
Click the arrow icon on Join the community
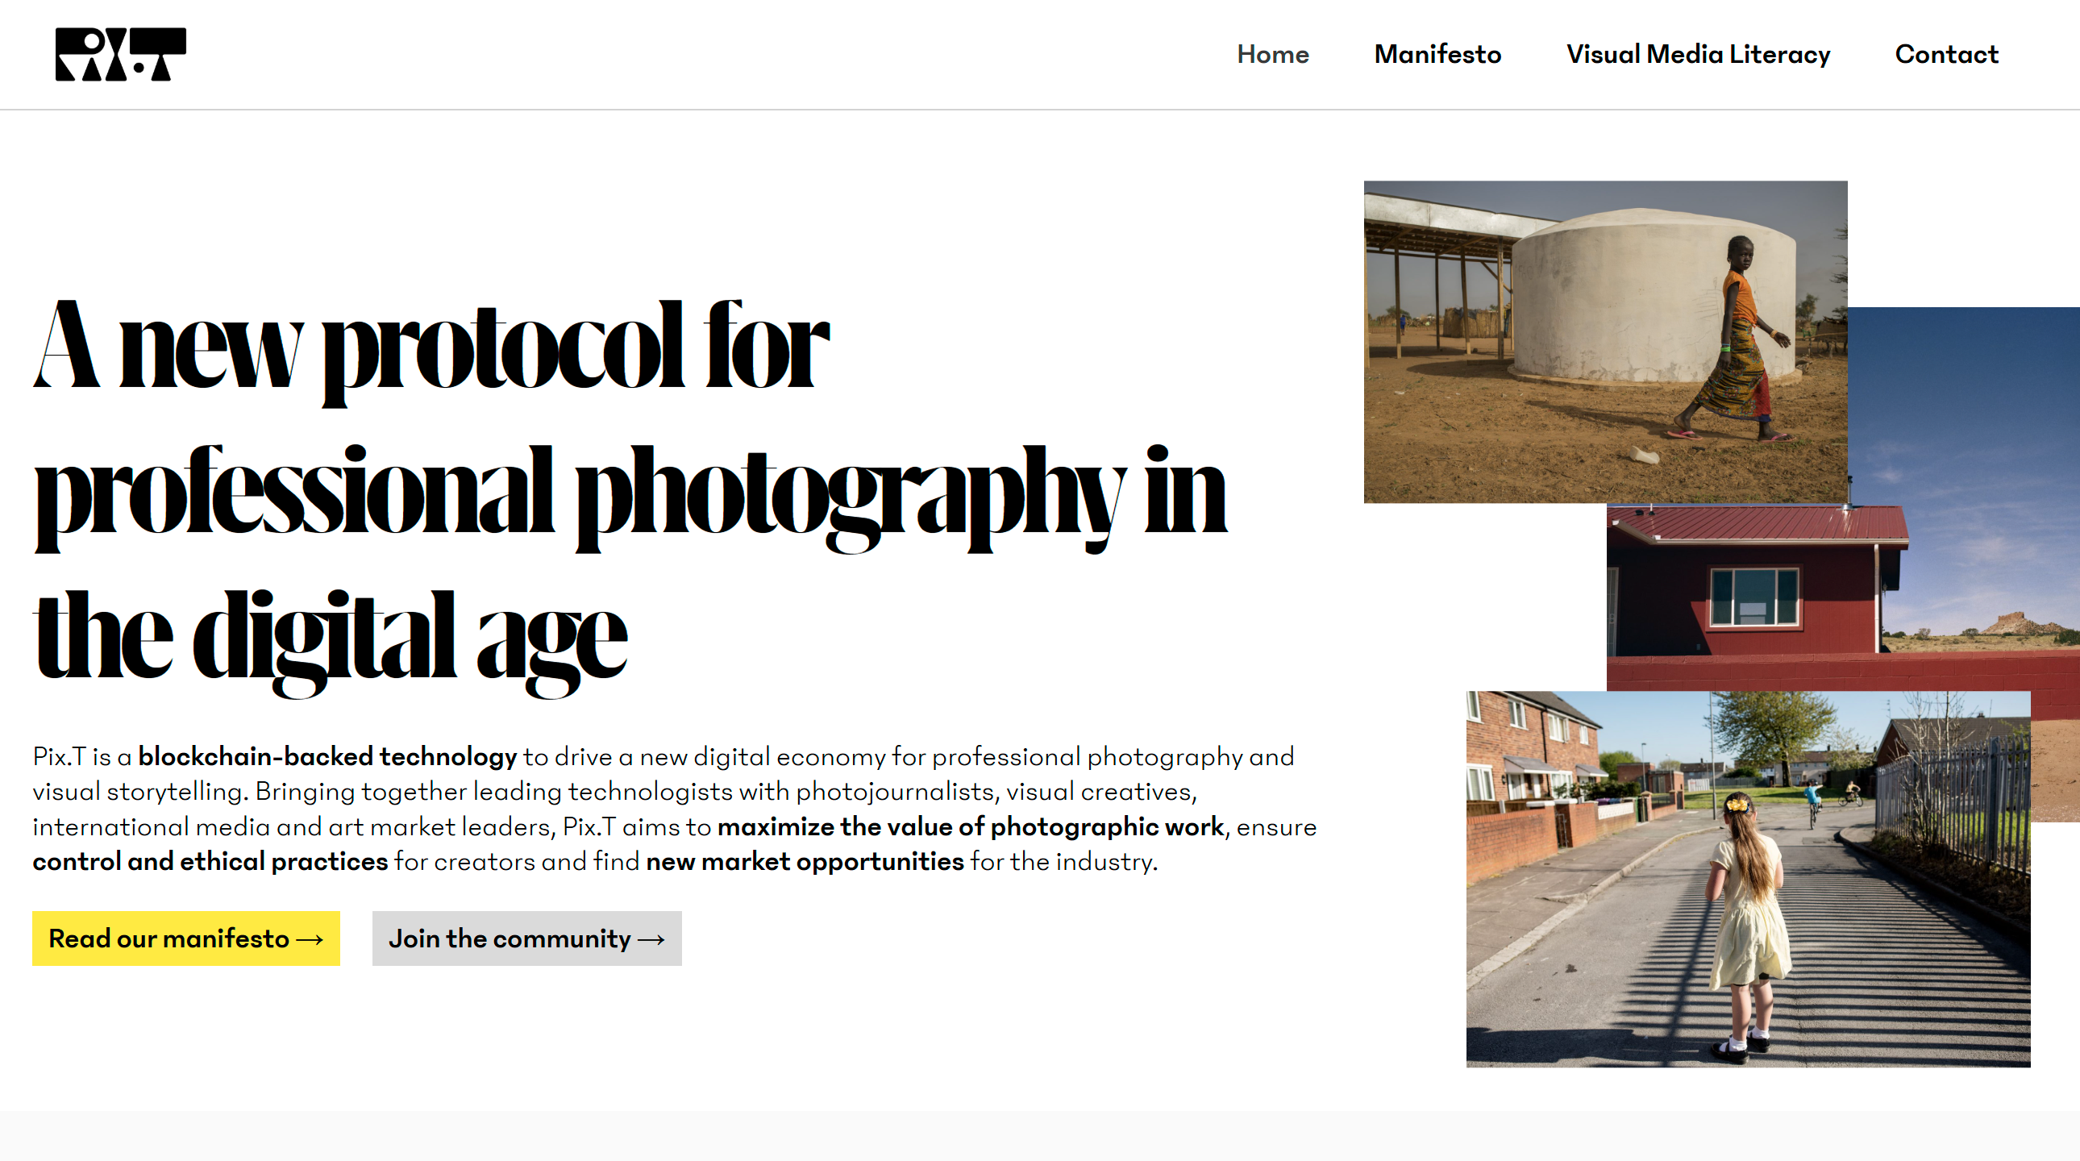(651, 939)
